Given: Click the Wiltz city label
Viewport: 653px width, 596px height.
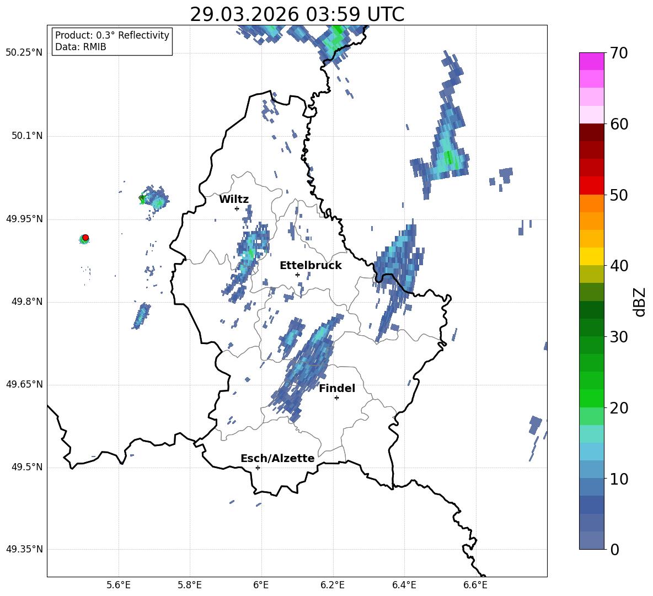Looking at the screenshot, I should [x=234, y=200].
